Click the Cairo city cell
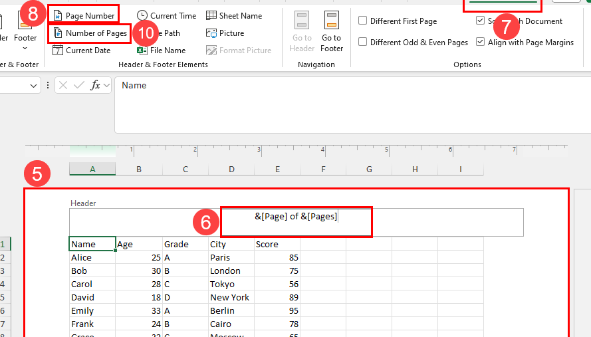Screen dimensions: 591x337 tap(231, 324)
